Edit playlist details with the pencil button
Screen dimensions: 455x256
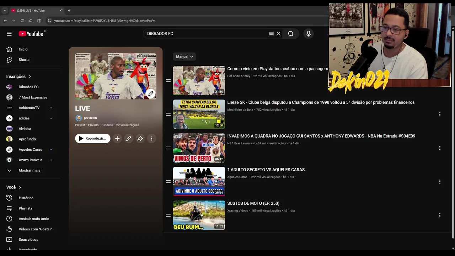[x=129, y=139]
